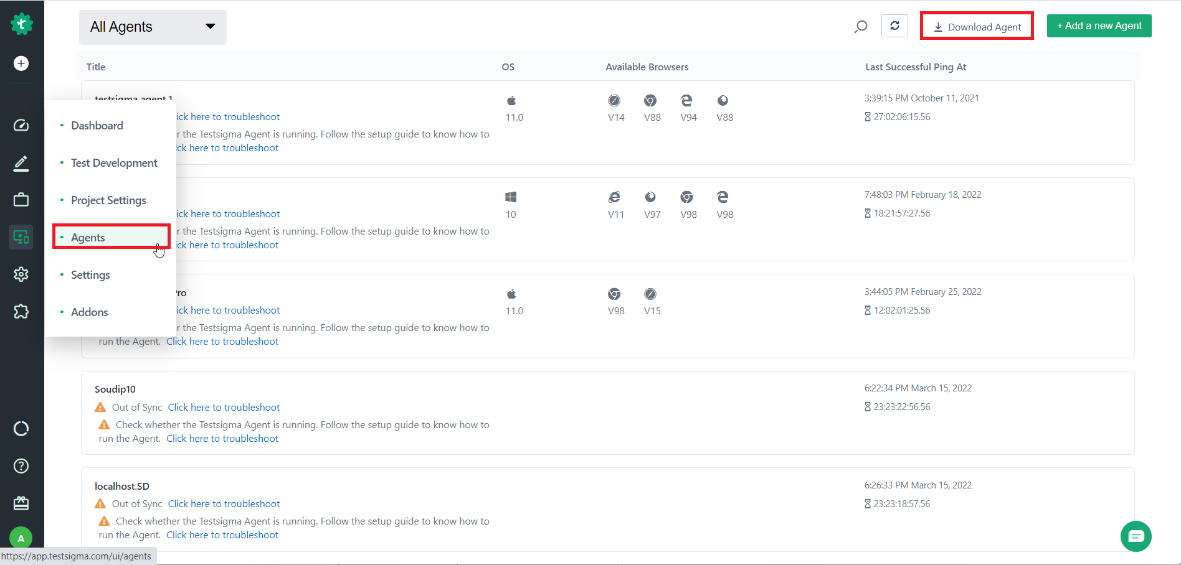Screen dimensions: 1181x565
Task: Open localhost.SD Out of Sync troubleshoot link
Action: pyautogui.click(x=224, y=503)
